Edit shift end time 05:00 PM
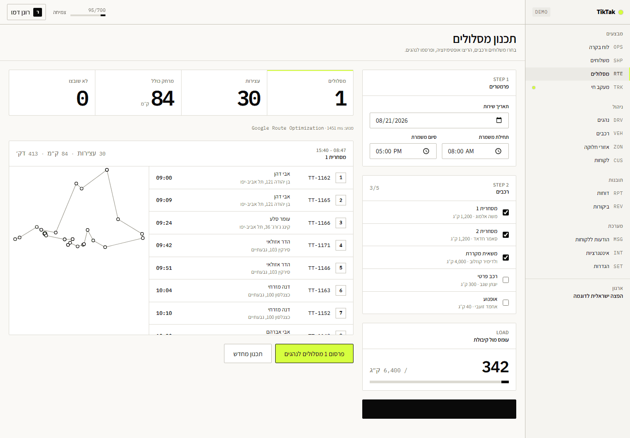This screenshot has height=438, width=630. click(x=403, y=151)
